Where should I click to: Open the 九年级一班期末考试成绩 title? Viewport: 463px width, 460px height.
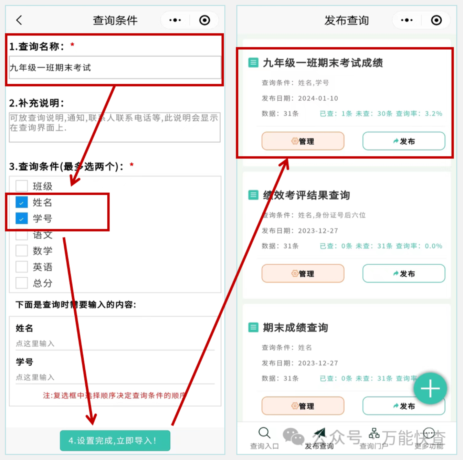[323, 63]
